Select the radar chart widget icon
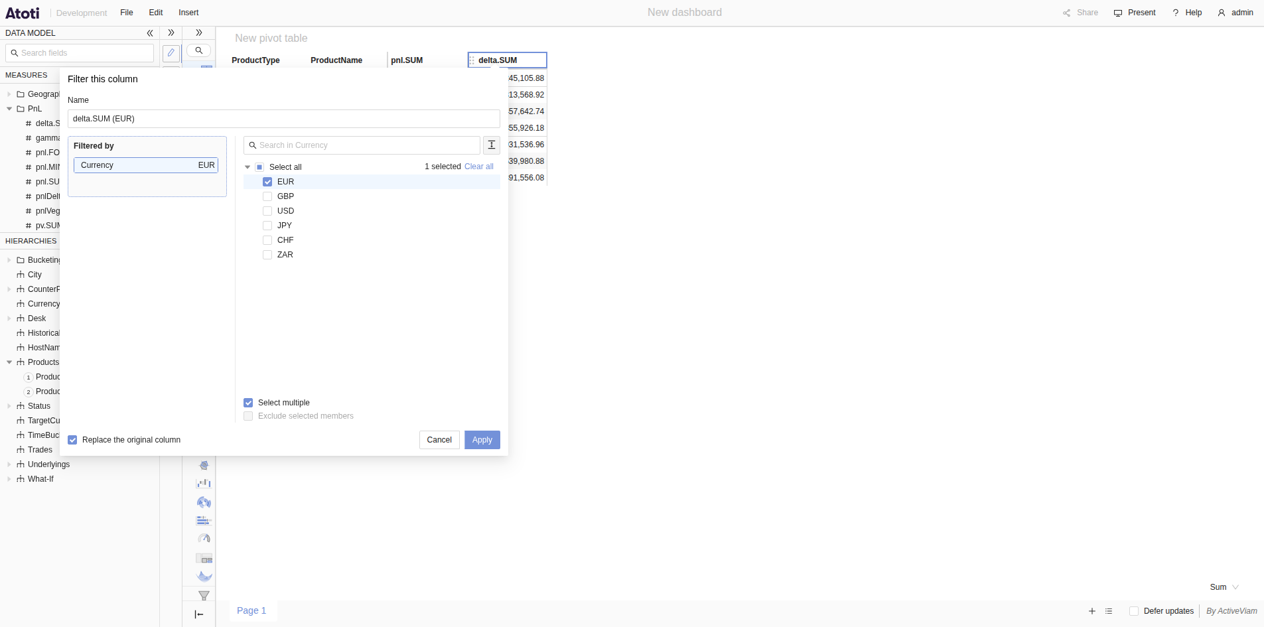Screen dimensions: 1264x627 click(204, 465)
